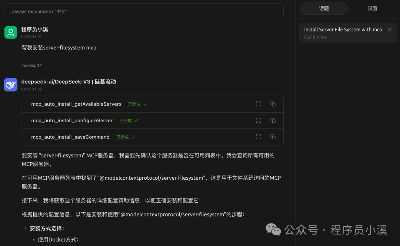Expand the mcp_auto_install_configureServer row
This screenshot has height=246, width=400.
153,120
